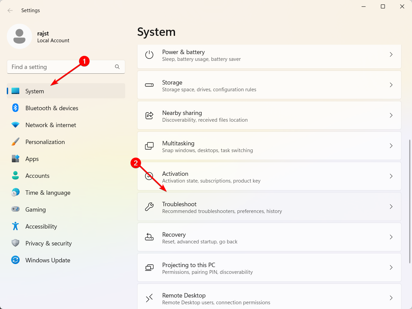The image size is (412, 309).
Task: Click the Time & language globe icon
Action: pyautogui.click(x=16, y=192)
